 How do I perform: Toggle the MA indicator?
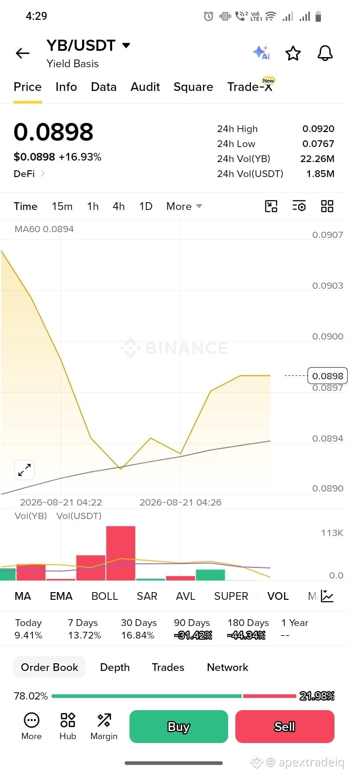(23, 596)
